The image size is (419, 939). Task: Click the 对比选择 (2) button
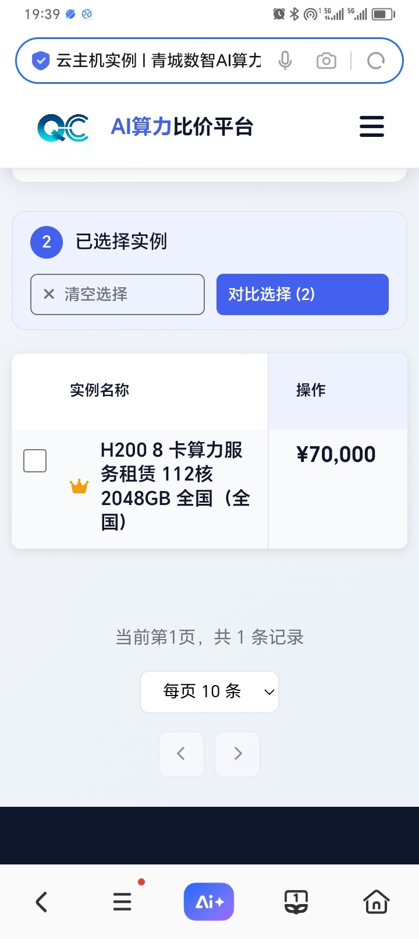(x=302, y=294)
